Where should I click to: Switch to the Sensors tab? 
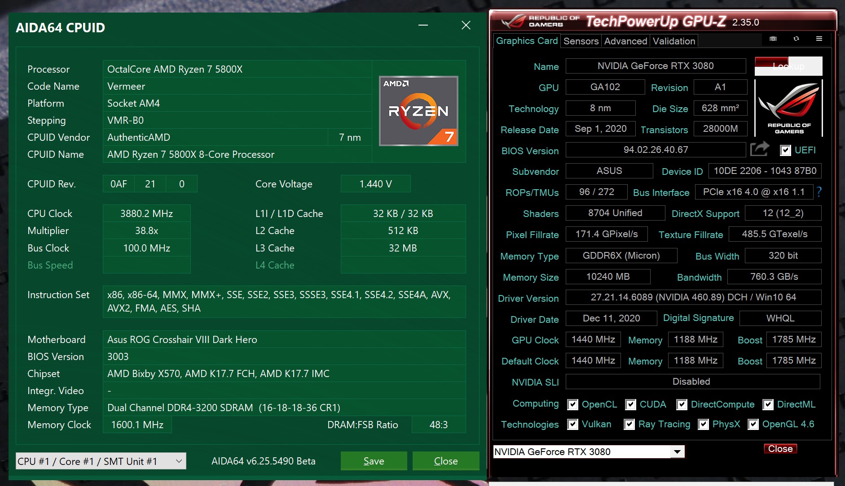coord(581,41)
